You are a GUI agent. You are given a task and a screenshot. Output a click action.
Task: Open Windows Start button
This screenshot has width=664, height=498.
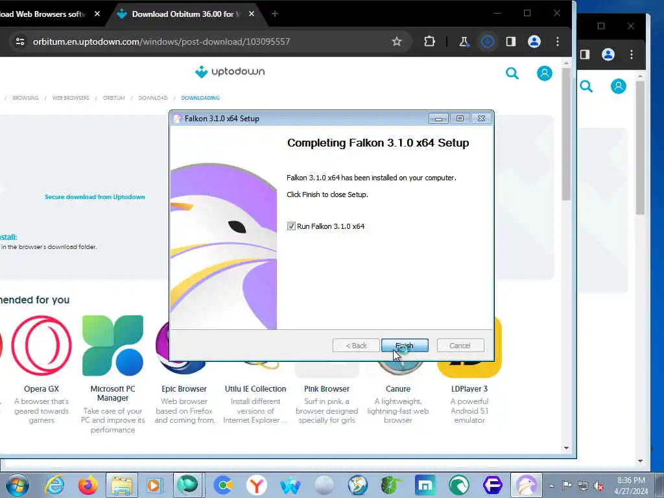pos(18,485)
